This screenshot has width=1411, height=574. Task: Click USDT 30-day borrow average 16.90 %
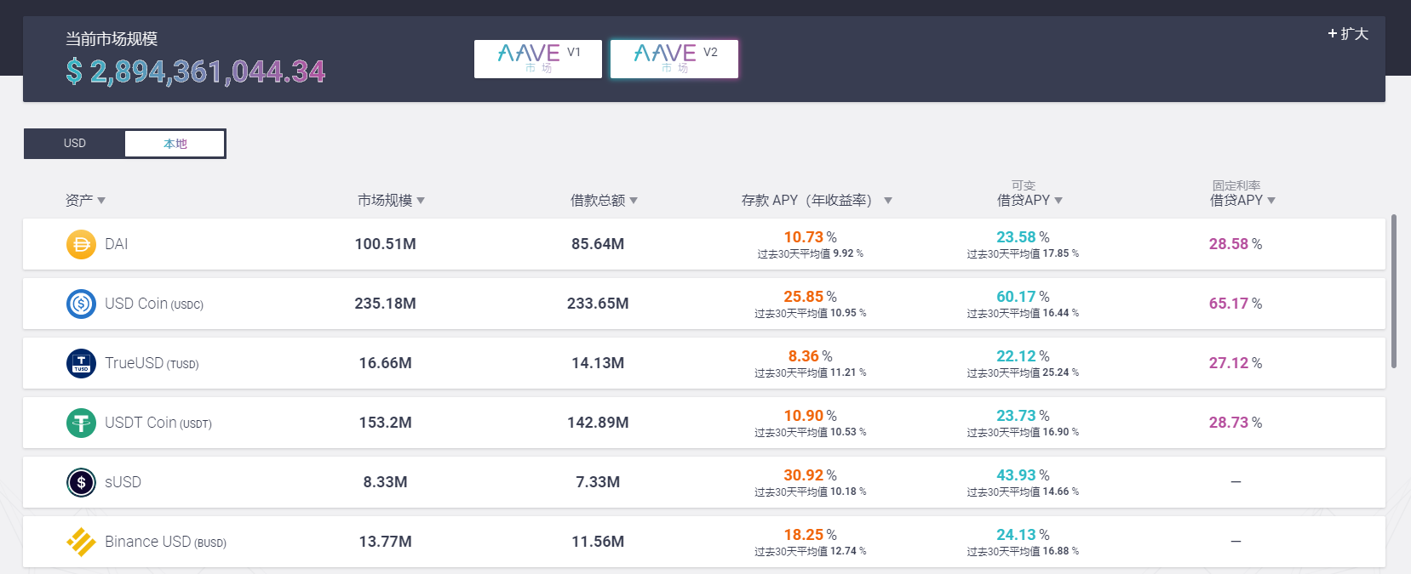(x=1023, y=432)
